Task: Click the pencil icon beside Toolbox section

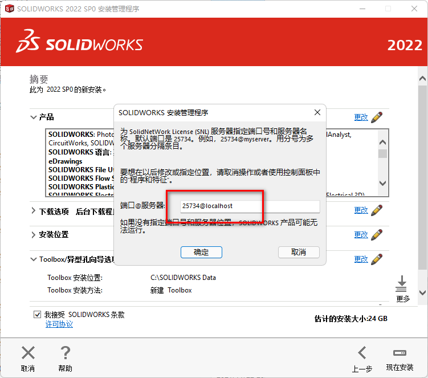Action: 377,259
